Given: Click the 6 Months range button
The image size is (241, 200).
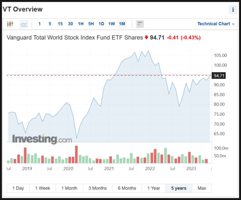Looking at the screenshot, I should 127,188.
